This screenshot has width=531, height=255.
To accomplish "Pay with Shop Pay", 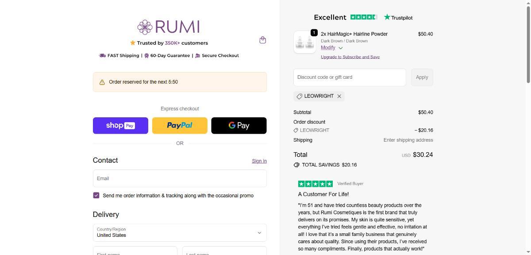I will (120, 125).
